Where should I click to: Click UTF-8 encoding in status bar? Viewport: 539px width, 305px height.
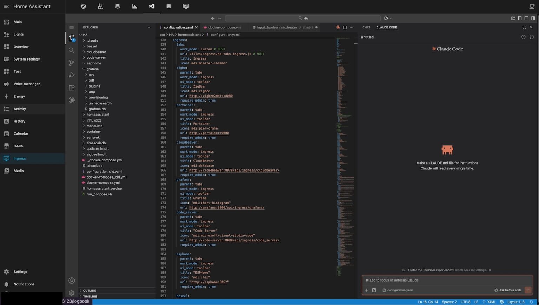465,302
